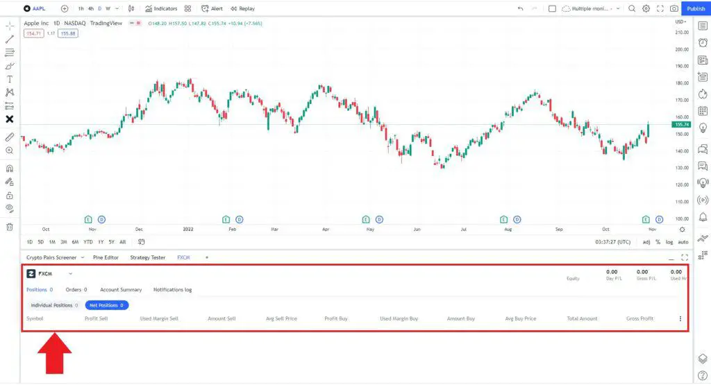Toggle adj price adjustment
The image size is (711, 385).
pos(646,242)
